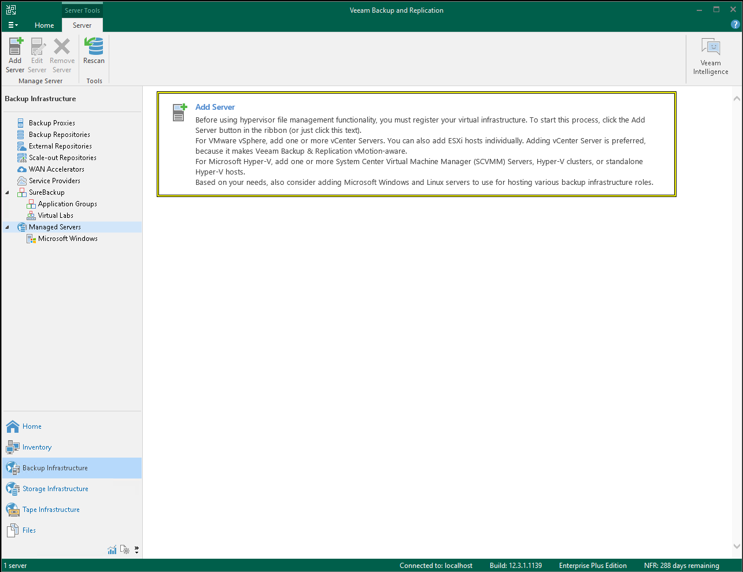Viewport: 743px width, 572px height.
Task: Expand the navigation pane overflow chevron
Action: pyautogui.click(x=136, y=549)
